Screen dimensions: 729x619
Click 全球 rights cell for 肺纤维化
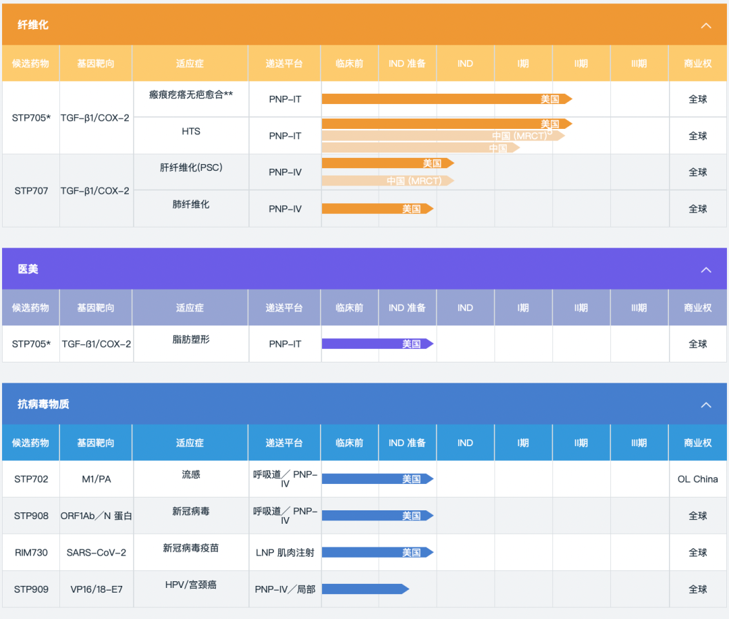click(697, 209)
